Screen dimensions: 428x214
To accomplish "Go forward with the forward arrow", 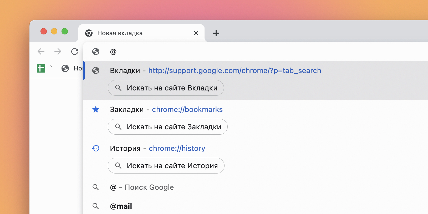I will [58, 51].
